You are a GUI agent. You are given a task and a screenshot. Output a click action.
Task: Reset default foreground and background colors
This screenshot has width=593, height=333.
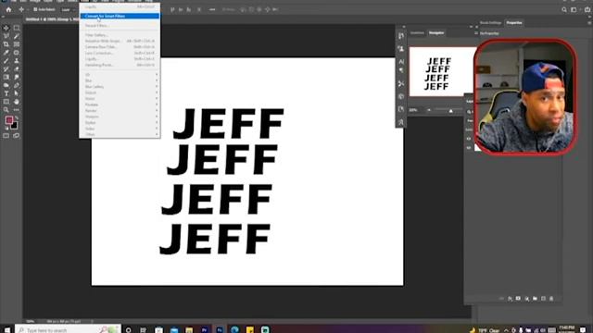pos(6,129)
